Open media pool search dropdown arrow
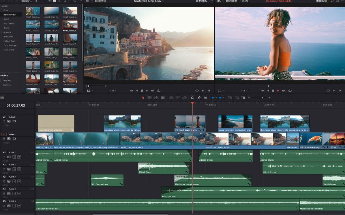The image size is (345, 215). coord(68,1)
